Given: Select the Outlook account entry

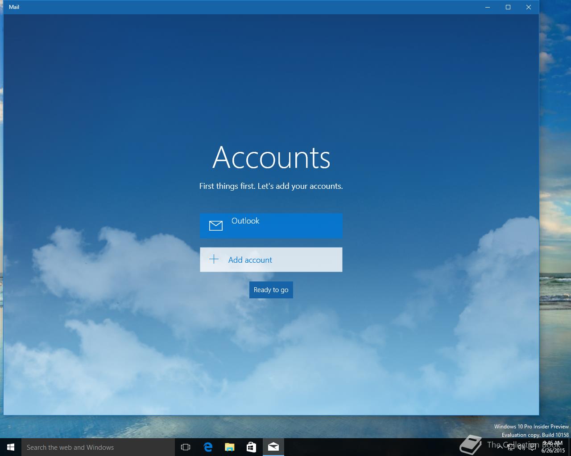Looking at the screenshot, I should pos(271,225).
